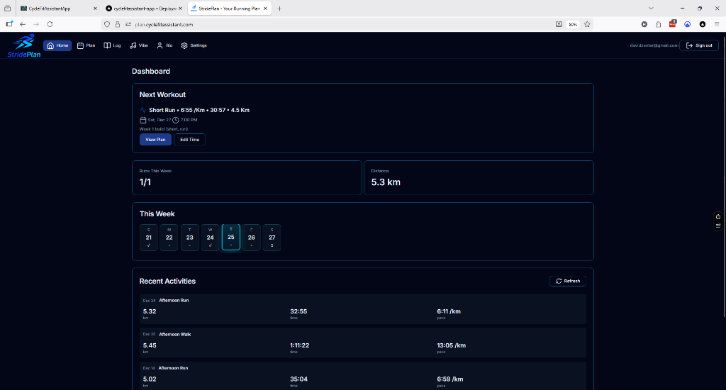726x390 pixels.
Task: Reload the page in the browser
Action: 50,24
